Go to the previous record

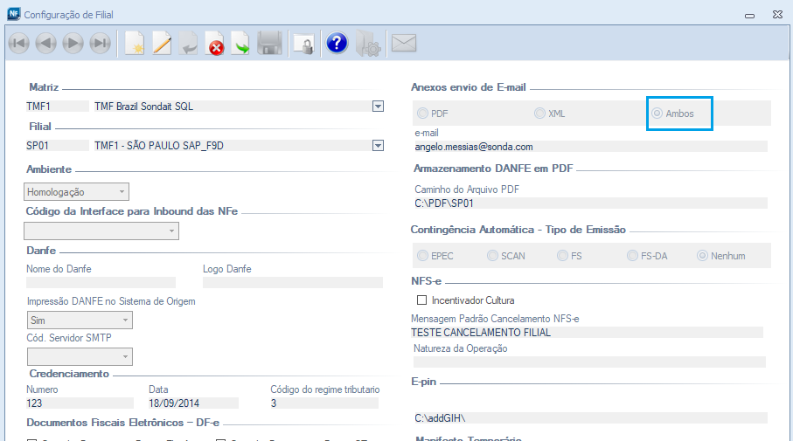46,44
